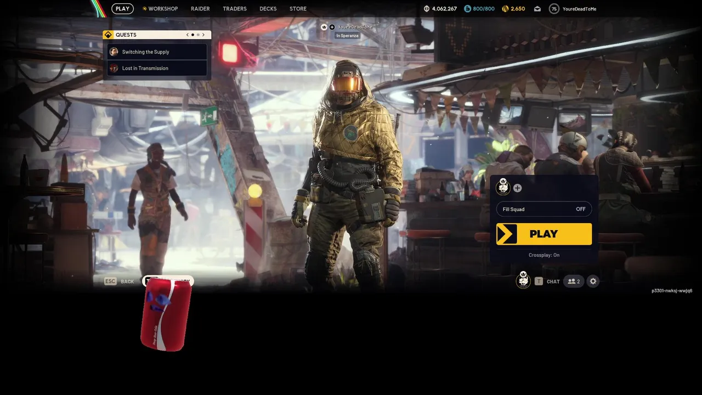The height and width of the screenshot is (395, 702).
Task: Click the party leader crown icon above character
Action: [x=324, y=27]
